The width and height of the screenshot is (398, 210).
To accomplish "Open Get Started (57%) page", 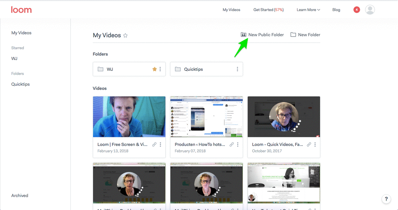I will (x=269, y=10).
